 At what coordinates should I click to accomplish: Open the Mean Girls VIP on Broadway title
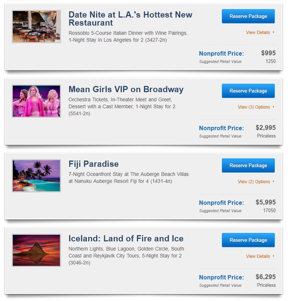coord(126,89)
